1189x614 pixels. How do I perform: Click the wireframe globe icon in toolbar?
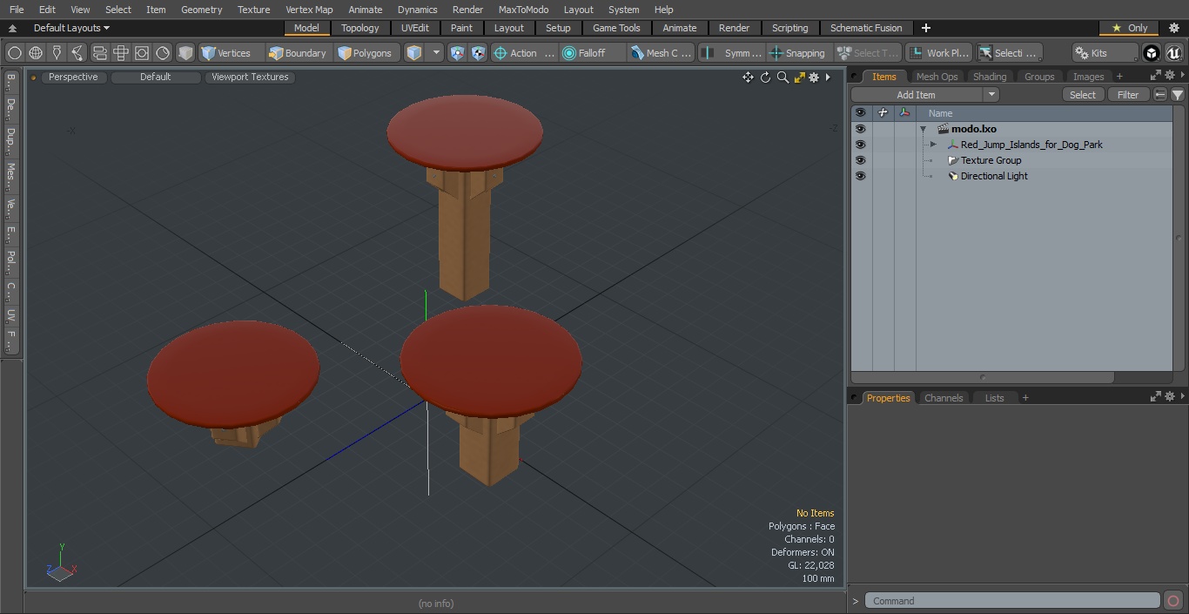pyautogui.click(x=36, y=53)
